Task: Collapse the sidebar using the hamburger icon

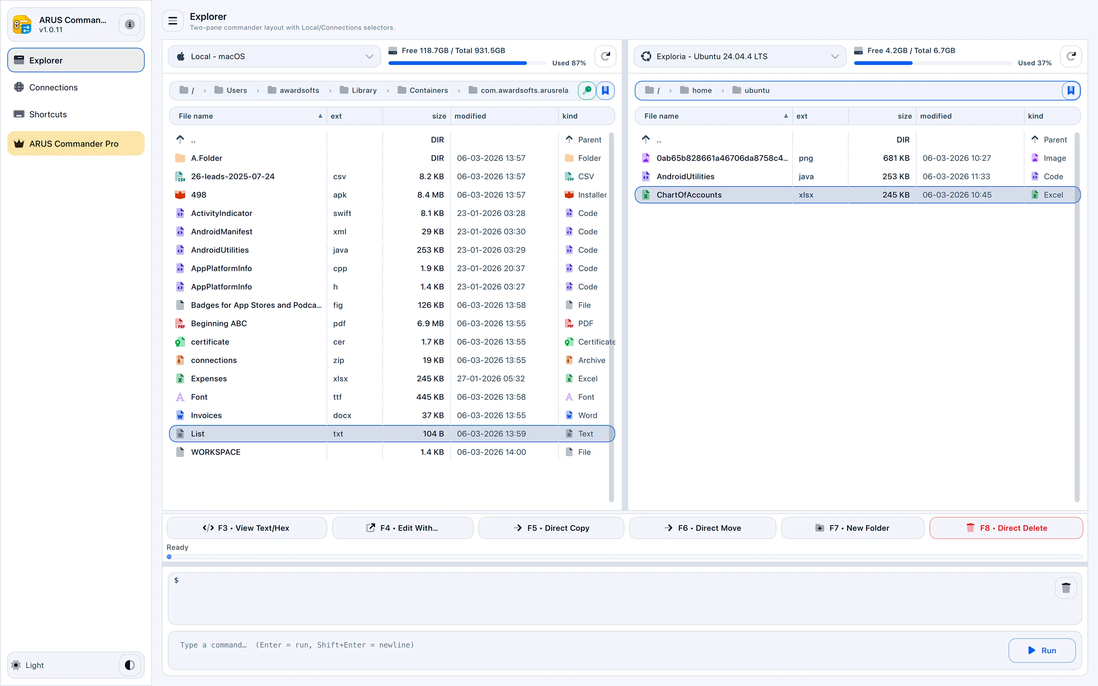Action: (x=172, y=21)
